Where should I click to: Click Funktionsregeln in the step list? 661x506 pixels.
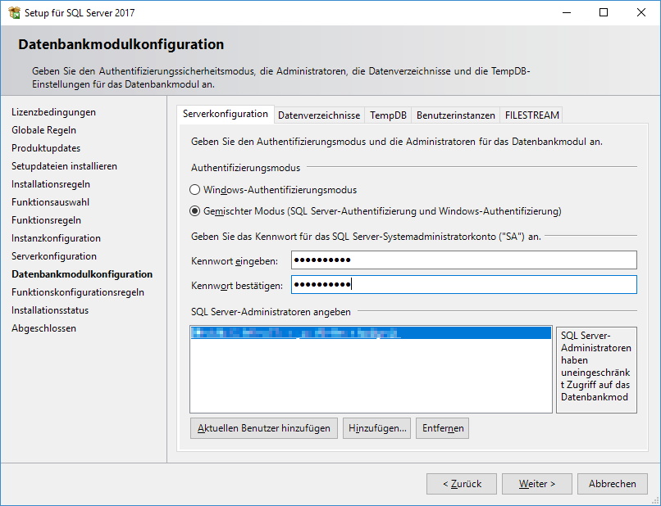47,220
